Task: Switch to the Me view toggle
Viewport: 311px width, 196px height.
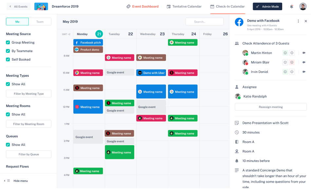Action: (17, 22)
